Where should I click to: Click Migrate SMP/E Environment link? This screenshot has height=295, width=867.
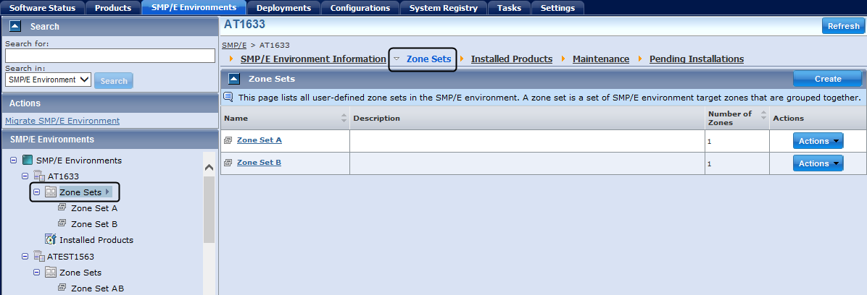click(x=62, y=121)
